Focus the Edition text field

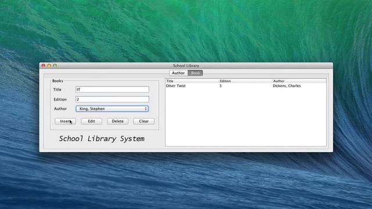[x=112, y=99]
